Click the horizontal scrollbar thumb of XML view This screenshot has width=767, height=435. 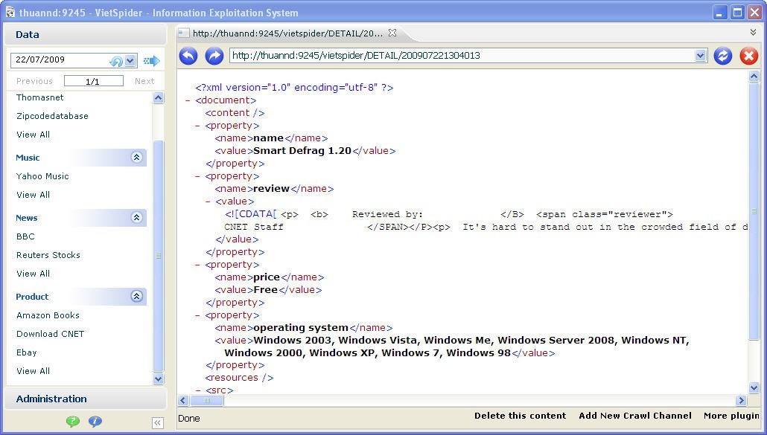(x=206, y=401)
